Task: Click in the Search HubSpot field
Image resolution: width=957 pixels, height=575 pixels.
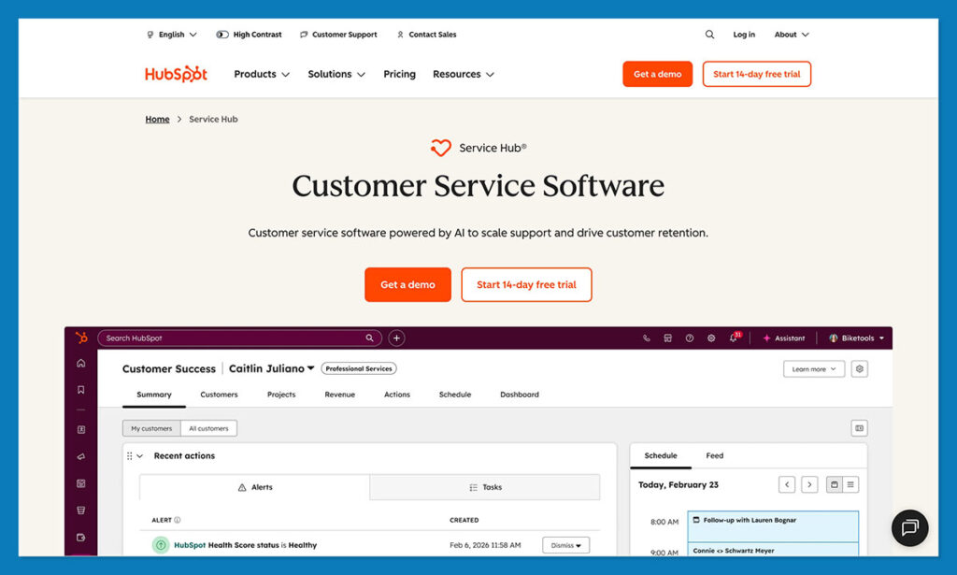Action: (x=239, y=338)
